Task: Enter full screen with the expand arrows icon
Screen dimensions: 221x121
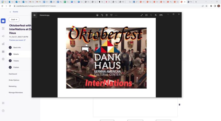Action: click(142, 15)
